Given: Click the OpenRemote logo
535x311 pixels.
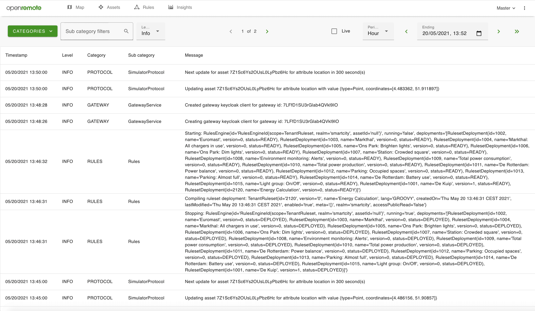Looking at the screenshot, I should coord(24,8).
